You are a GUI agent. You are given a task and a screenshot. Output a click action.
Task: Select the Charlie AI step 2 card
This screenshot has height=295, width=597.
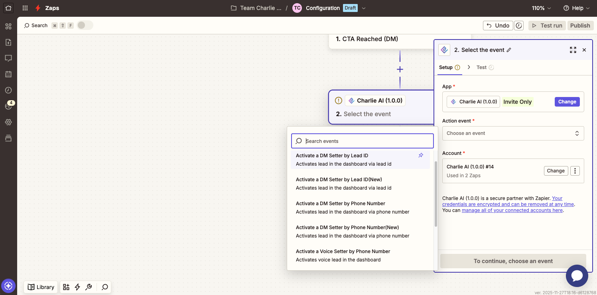(381, 107)
